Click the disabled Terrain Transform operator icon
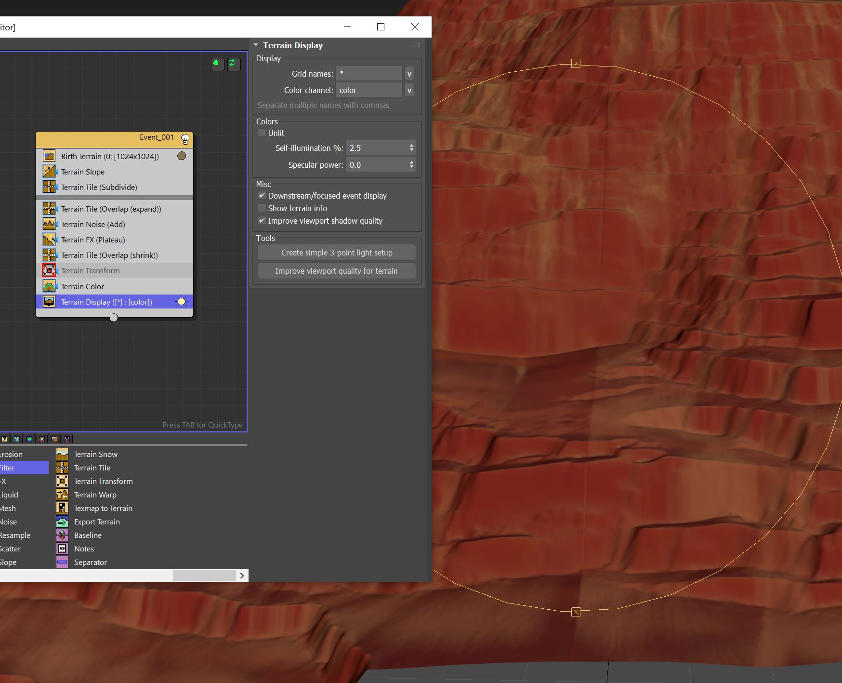This screenshot has height=683, width=842. pyautogui.click(x=49, y=270)
